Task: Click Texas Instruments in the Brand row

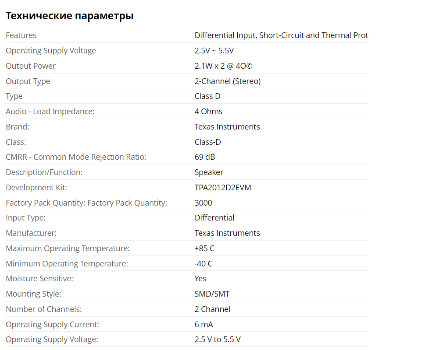Action: 227,127
